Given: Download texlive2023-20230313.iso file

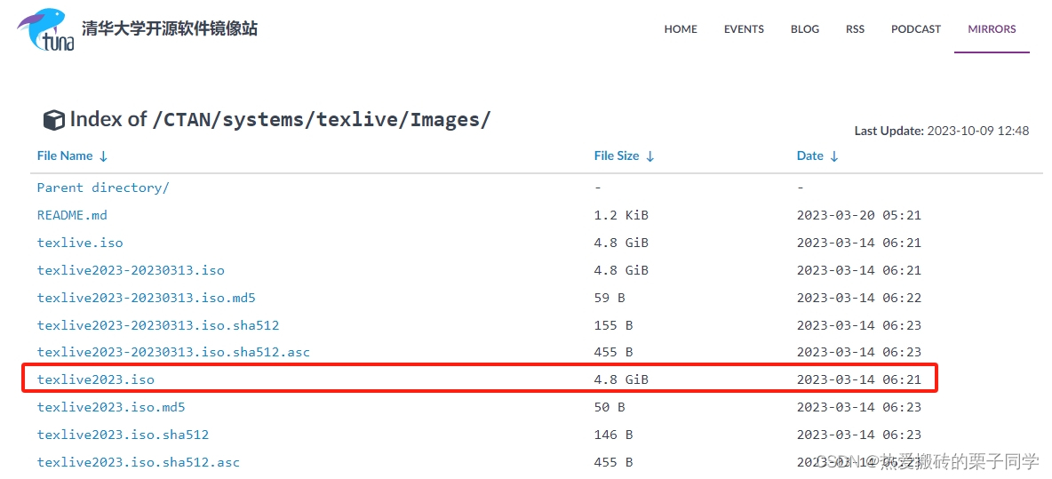Looking at the screenshot, I should (x=131, y=270).
